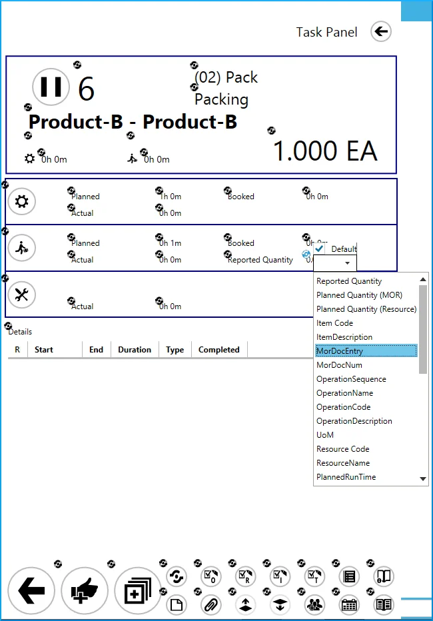The width and height of the screenshot is (433, 621).
Task: Choose UoM in the dropdown list
Action: coord(366,435)
